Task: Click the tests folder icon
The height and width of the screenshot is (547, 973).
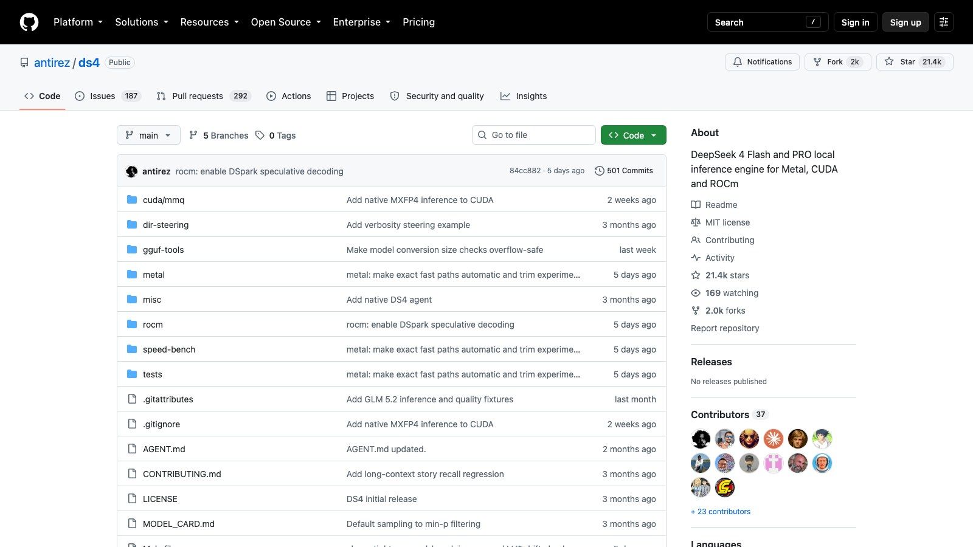Action: click(132, 374)
